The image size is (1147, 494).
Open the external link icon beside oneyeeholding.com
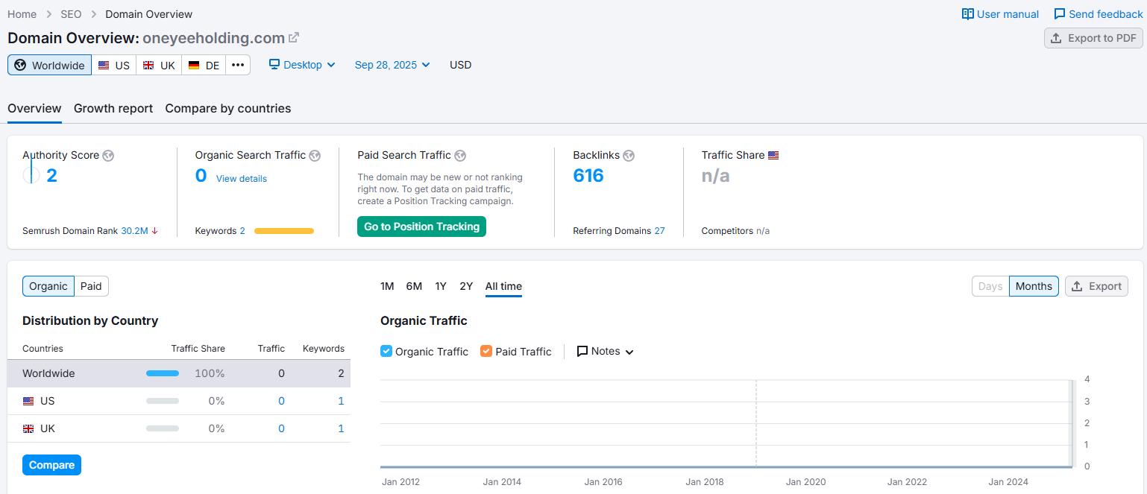coord(294,37)
